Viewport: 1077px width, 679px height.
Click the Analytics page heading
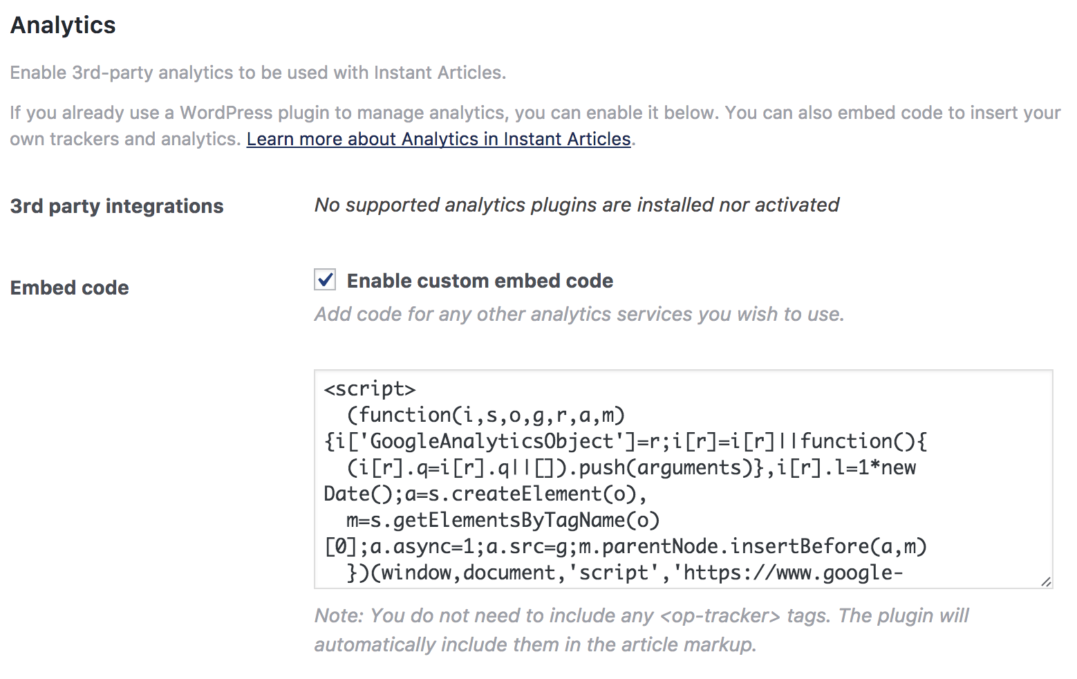point(62,25)
